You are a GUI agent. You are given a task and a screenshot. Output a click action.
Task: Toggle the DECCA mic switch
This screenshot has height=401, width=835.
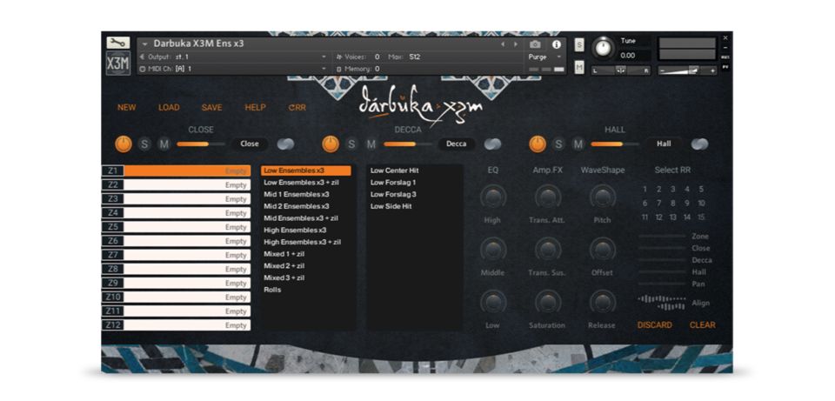click(493, 144)
